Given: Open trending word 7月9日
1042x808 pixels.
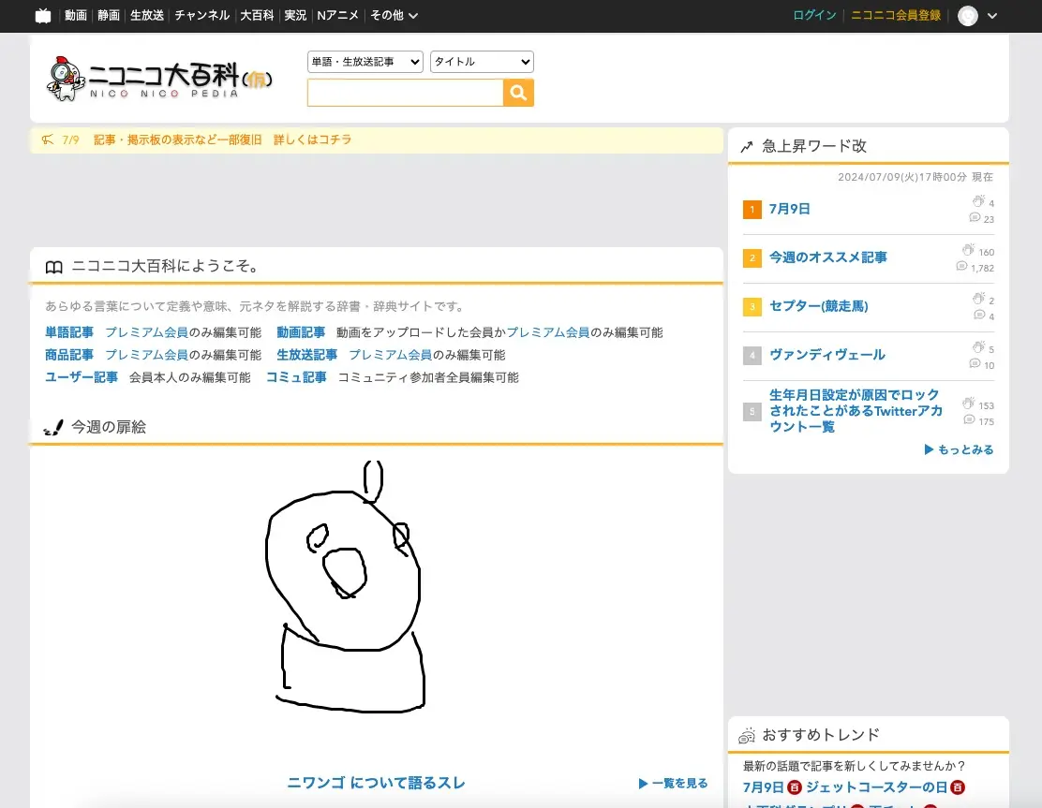Looking at the screenshot, I should [x=790, y=209].
